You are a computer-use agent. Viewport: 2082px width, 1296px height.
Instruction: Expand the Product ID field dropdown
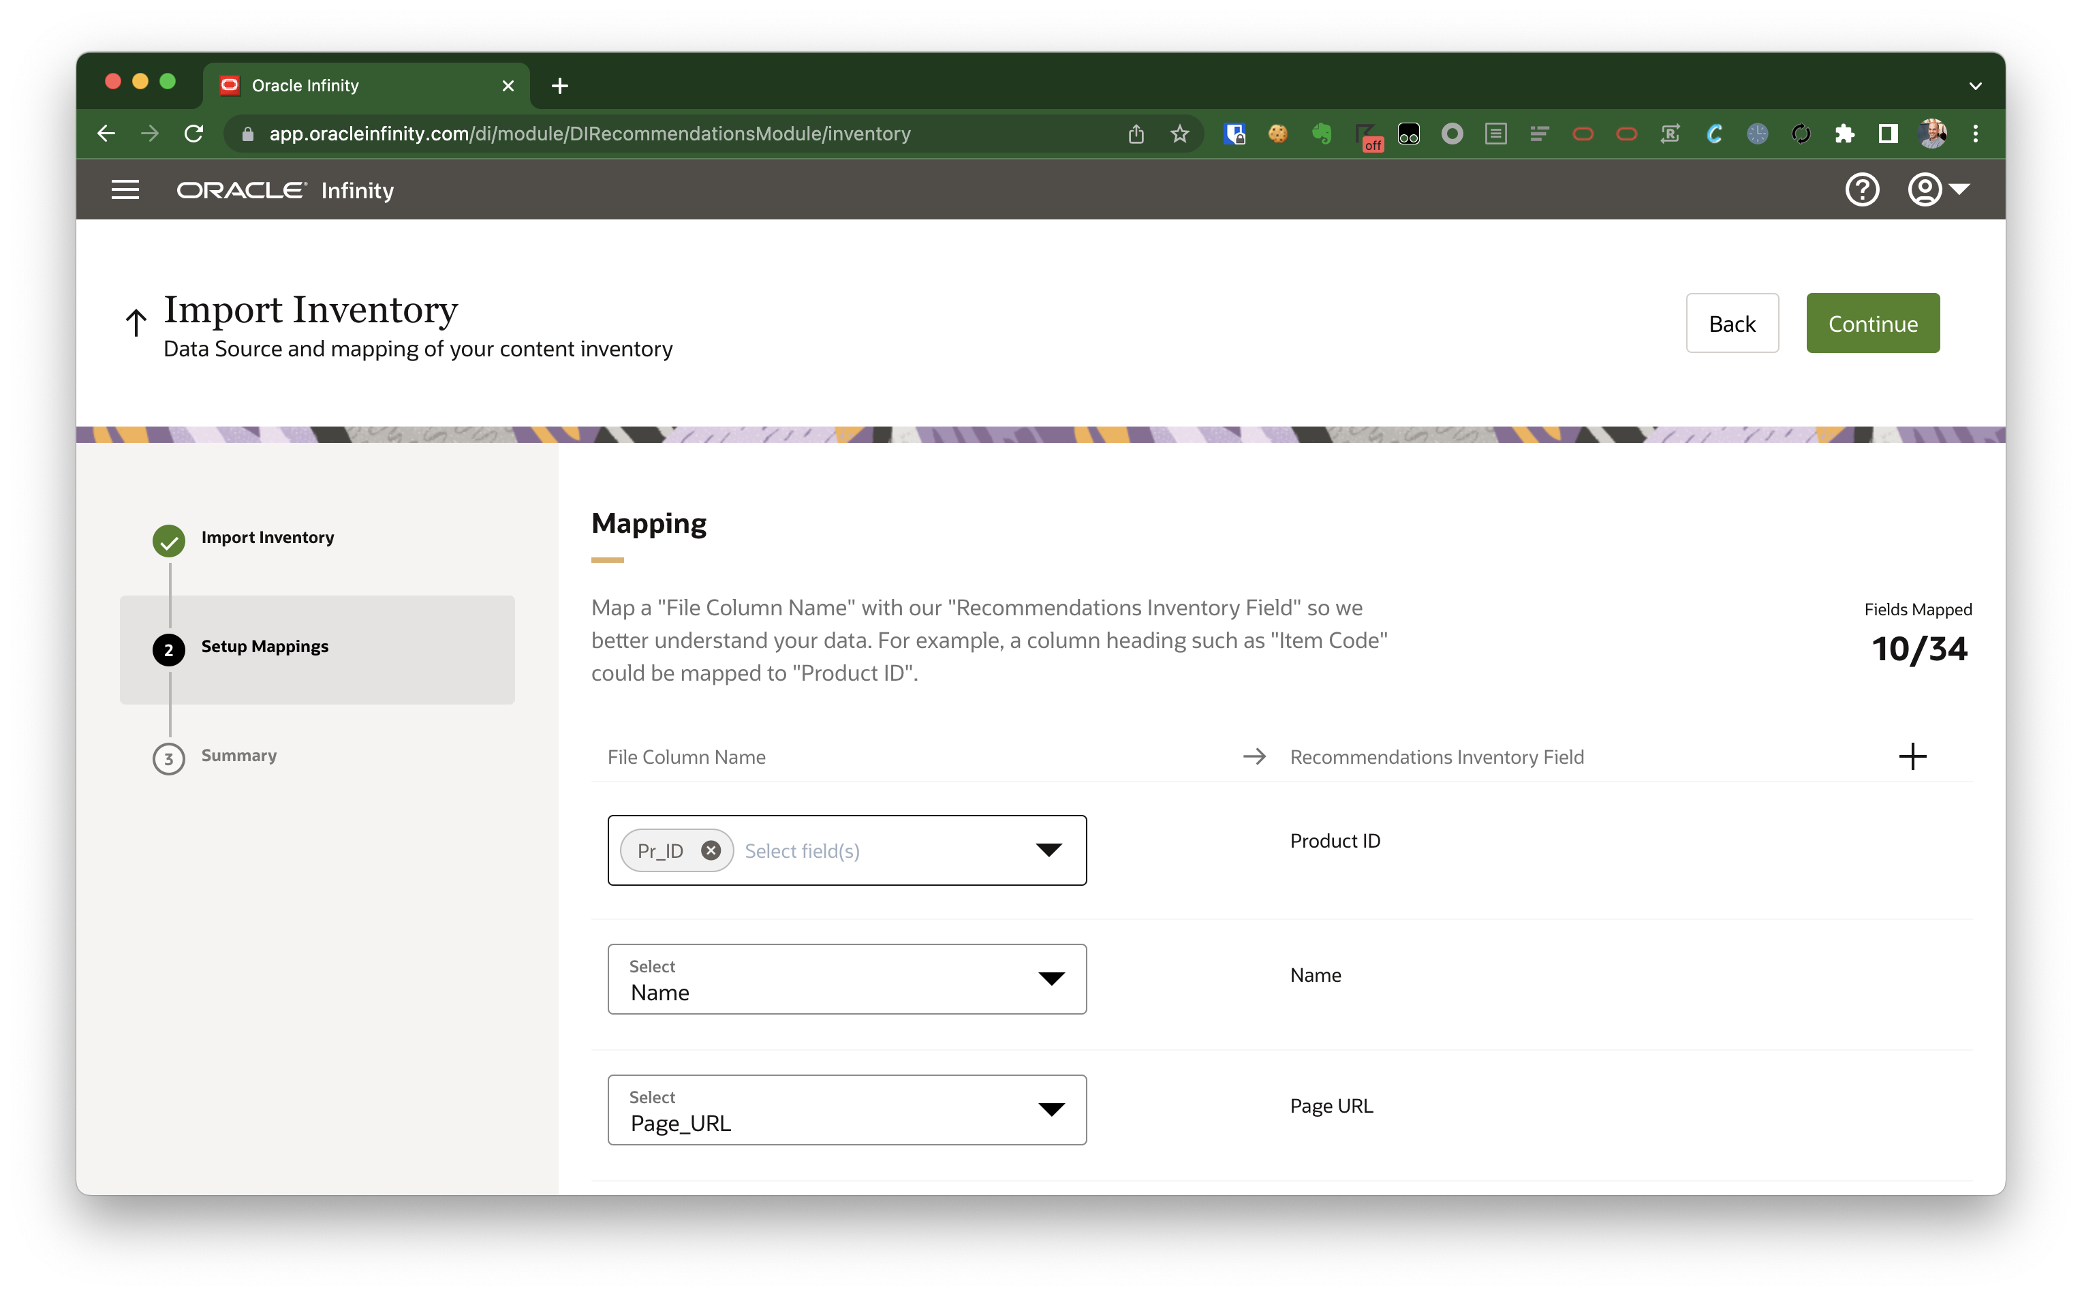[1051, 850]
